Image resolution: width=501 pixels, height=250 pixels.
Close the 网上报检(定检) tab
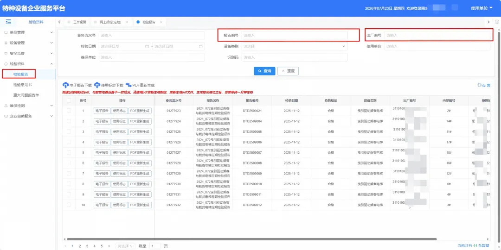click(x=127, y=22)
